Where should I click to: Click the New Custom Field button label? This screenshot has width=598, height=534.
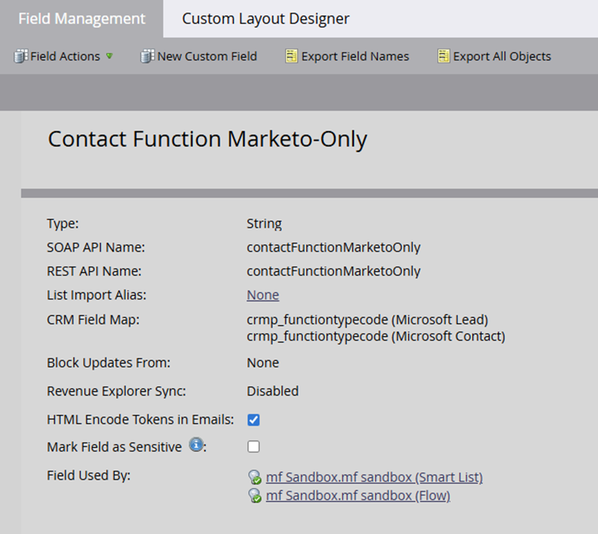207,56
